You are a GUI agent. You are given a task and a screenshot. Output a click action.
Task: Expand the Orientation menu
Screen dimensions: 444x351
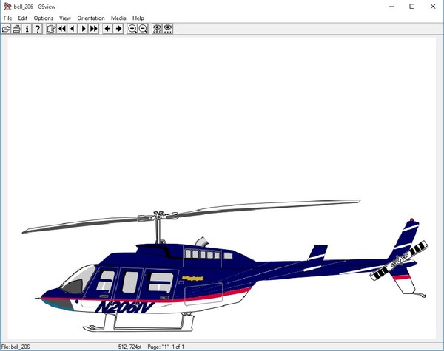pos(91,18)
